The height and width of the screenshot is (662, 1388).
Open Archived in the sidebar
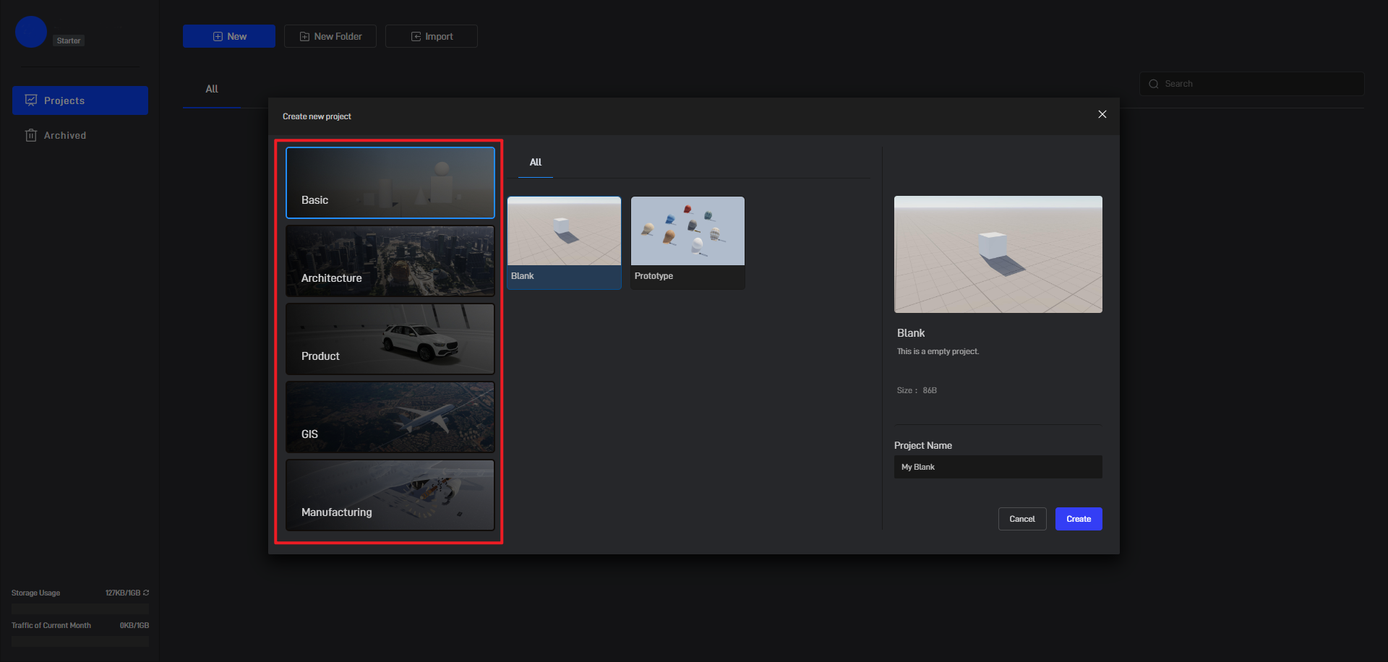coord(80,135)
